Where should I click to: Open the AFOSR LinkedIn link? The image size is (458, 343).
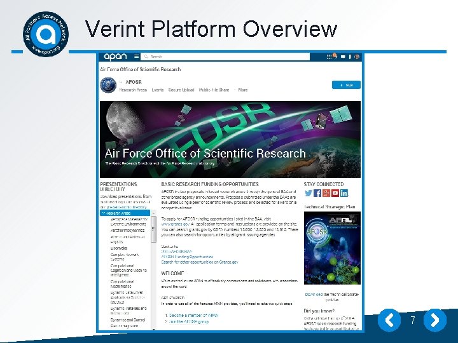tap(344, 193)
